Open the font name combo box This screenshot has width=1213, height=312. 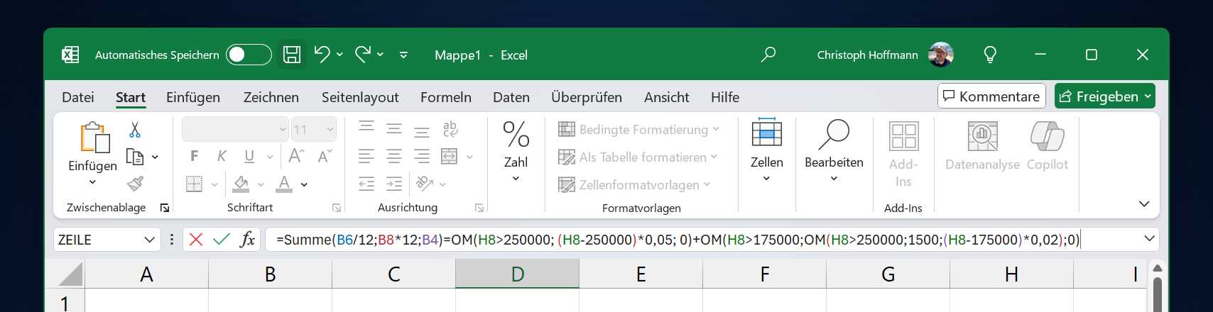pyautogui.click(x=235, y=129)
